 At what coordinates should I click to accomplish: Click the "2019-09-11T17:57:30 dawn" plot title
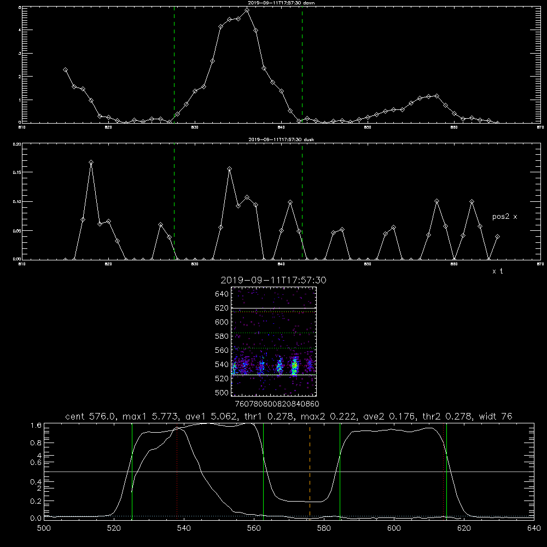click(x=281, y=3)
